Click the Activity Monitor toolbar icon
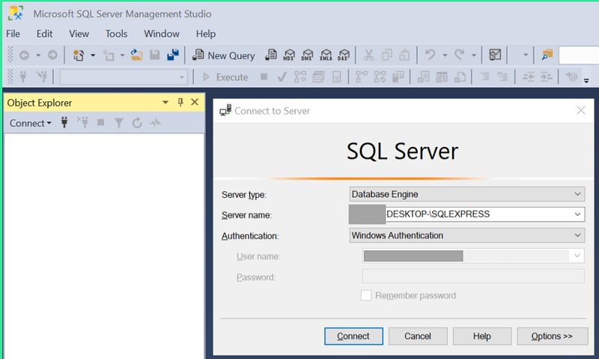The width and height of the screenshot is (599, 359). (495, 55)
